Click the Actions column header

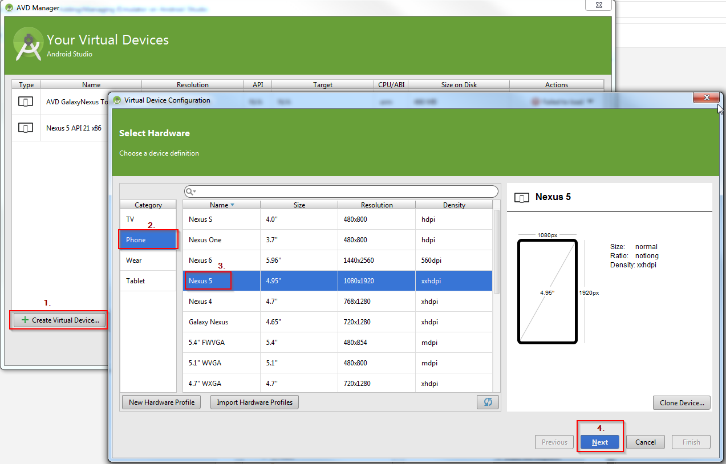557,85
